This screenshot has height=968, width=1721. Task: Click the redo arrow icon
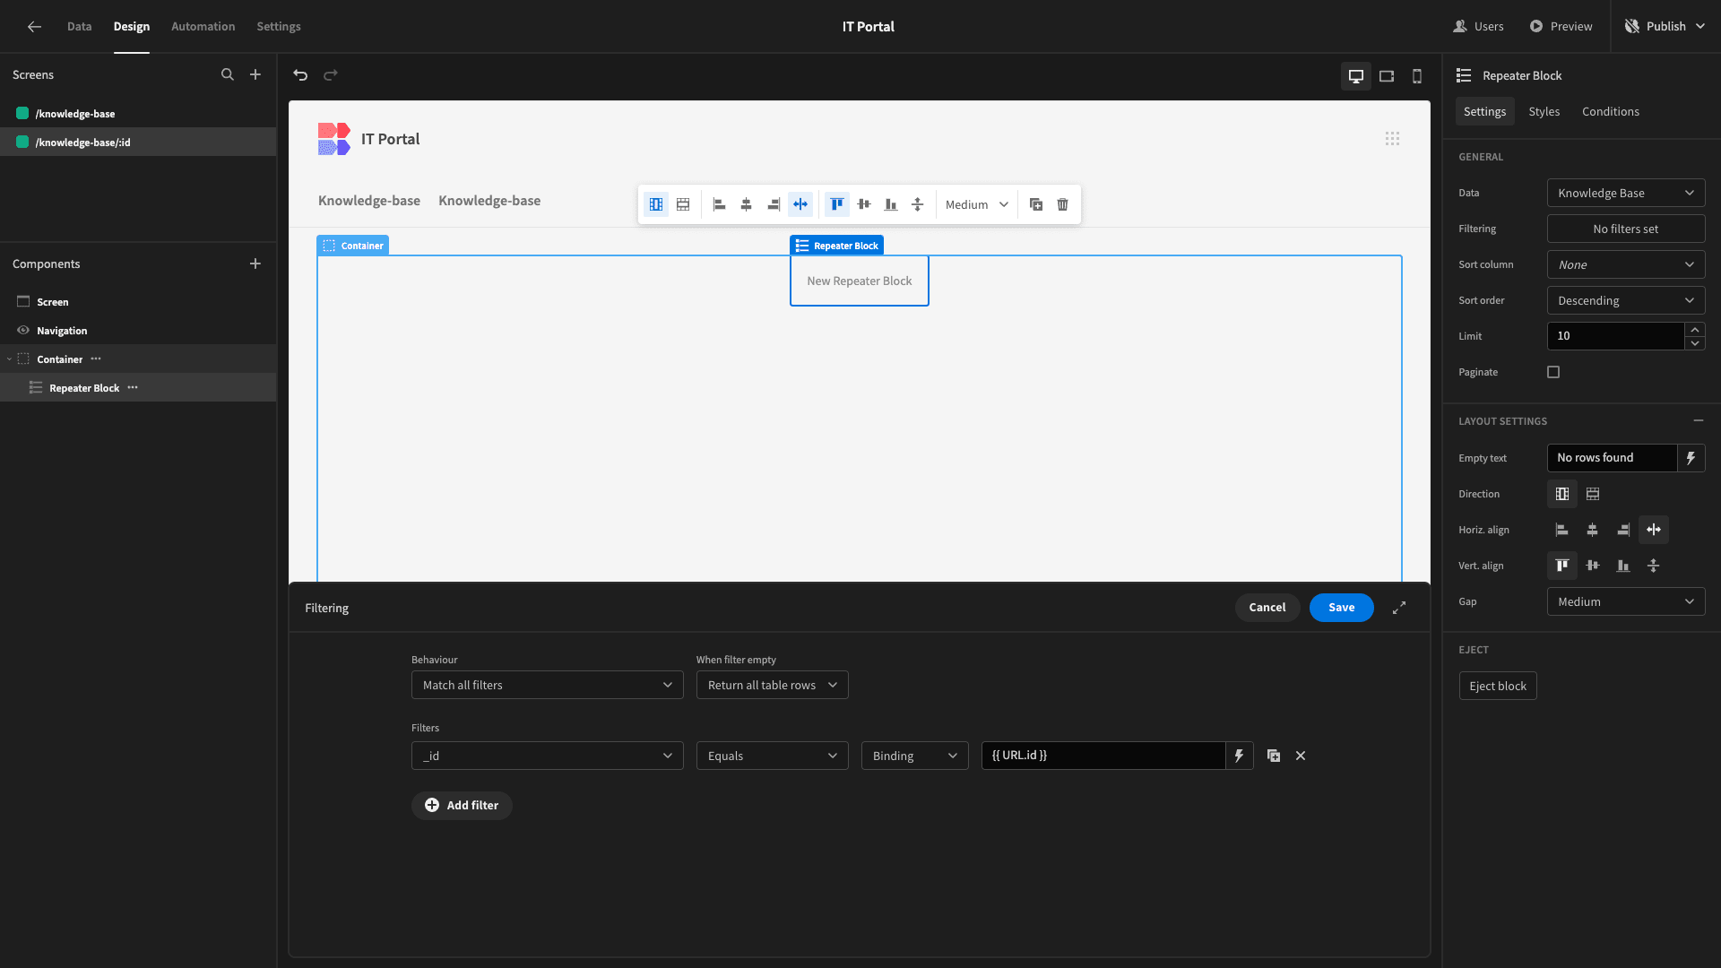(331, 75)
